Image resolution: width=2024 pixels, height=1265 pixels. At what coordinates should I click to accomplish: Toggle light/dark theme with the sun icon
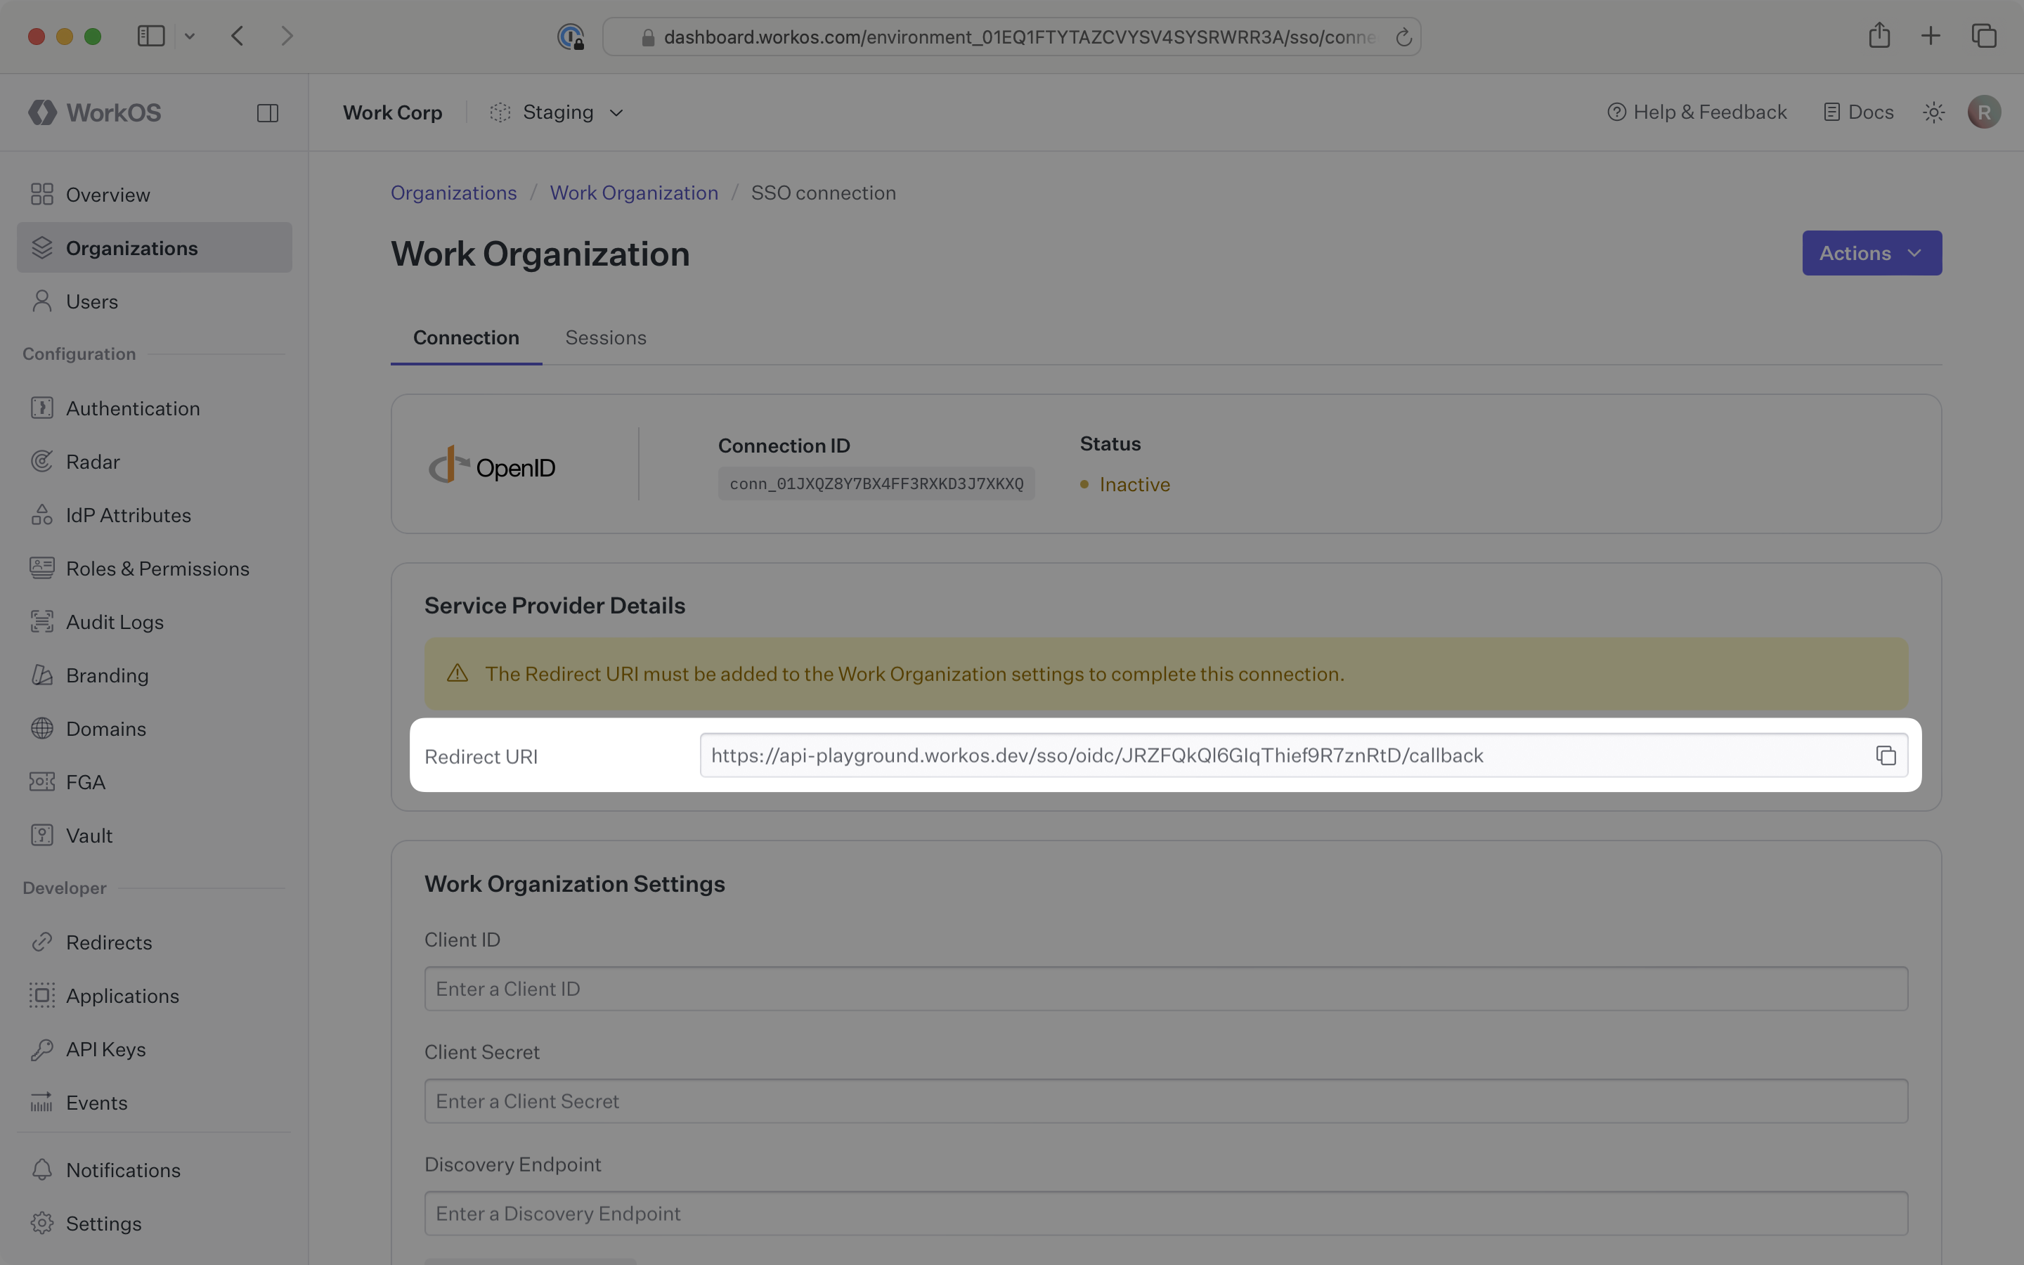(1933, 111)
